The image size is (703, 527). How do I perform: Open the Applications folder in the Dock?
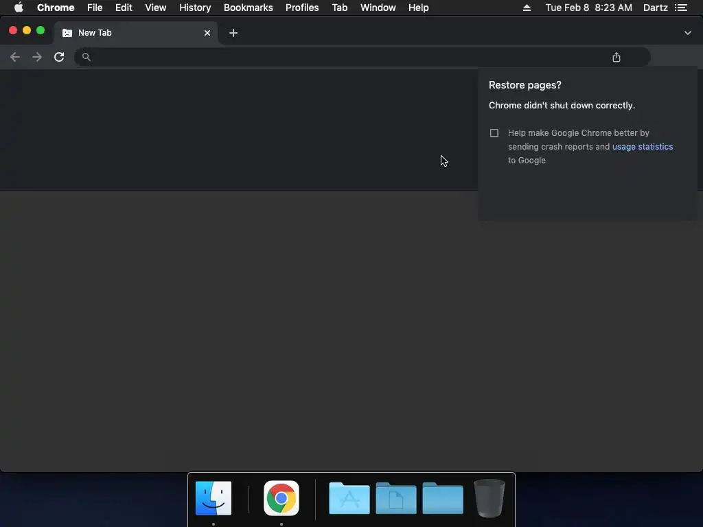(x=349, y=498)
